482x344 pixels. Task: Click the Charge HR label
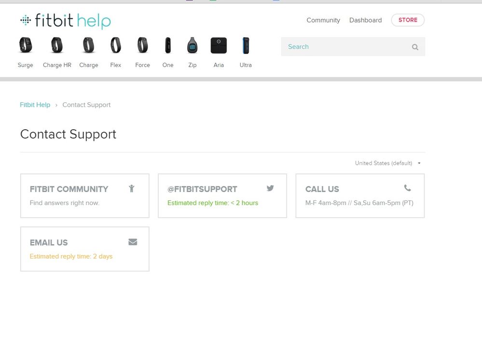(57, 65)
